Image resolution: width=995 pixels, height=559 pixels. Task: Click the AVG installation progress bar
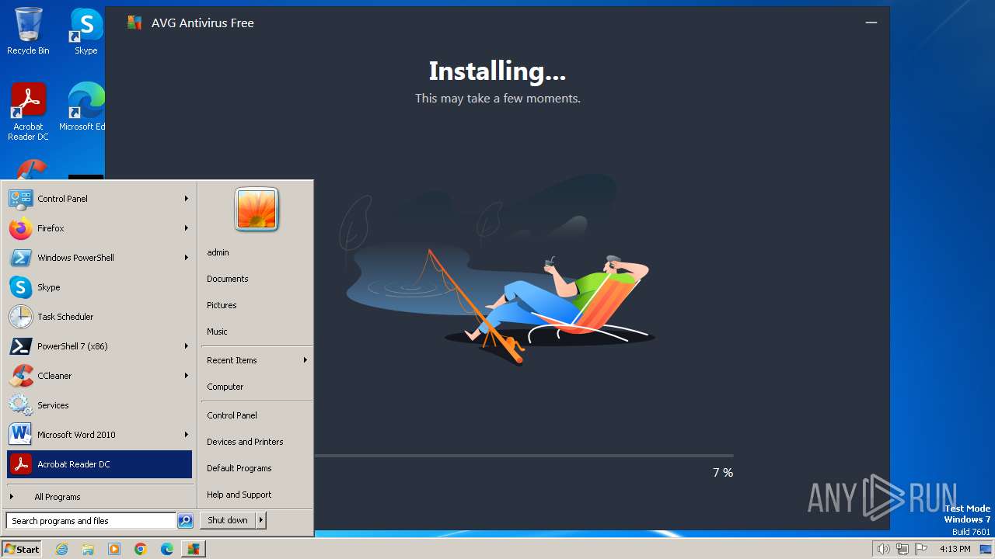pos(523,456)
